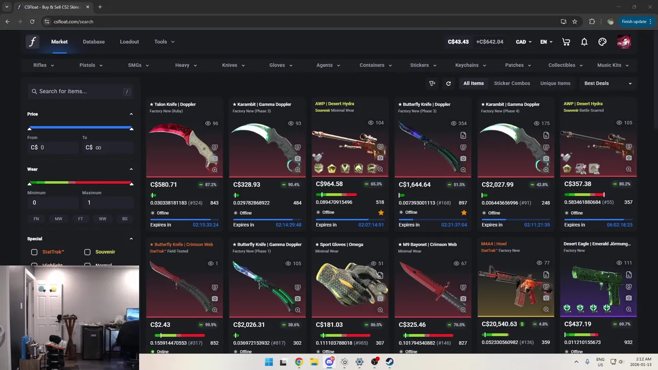
Task: Select the All Items tab
Action: point(473,83)
